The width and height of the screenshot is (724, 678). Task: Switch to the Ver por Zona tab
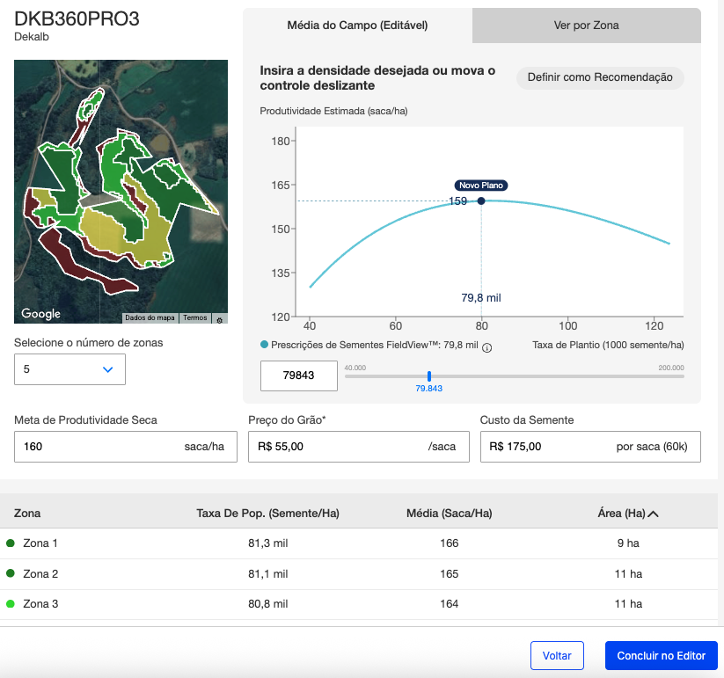pyautogui.click(x=586, y=26)
